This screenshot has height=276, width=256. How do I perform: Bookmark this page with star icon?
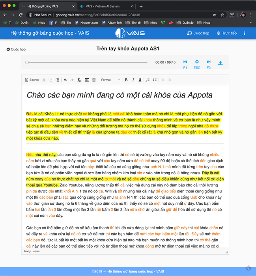click(x=222, y=15)
